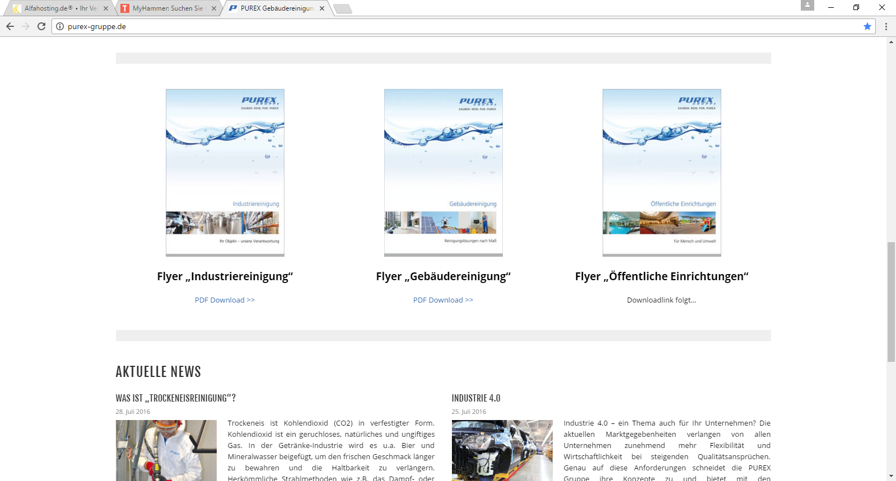Restore down the Chrome window
The width and height of the screenshot is (896, 481).
[x=856, y=7]
